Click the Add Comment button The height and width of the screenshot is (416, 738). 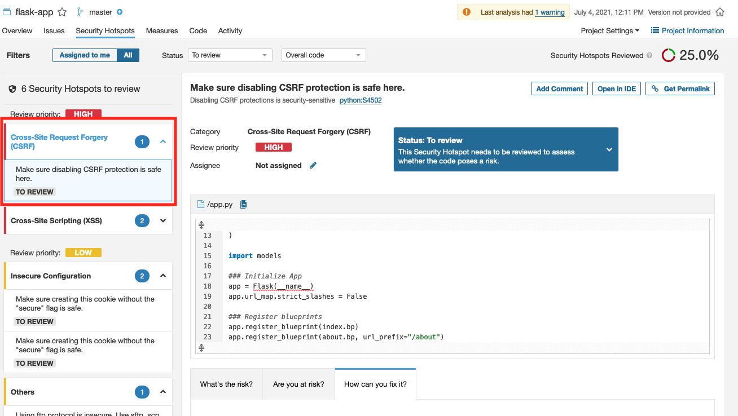point(560,88)
